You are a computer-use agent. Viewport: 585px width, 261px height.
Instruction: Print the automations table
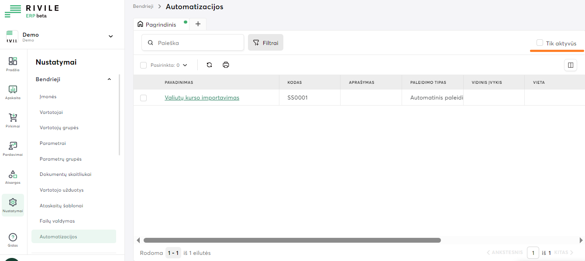coord(226,65)
